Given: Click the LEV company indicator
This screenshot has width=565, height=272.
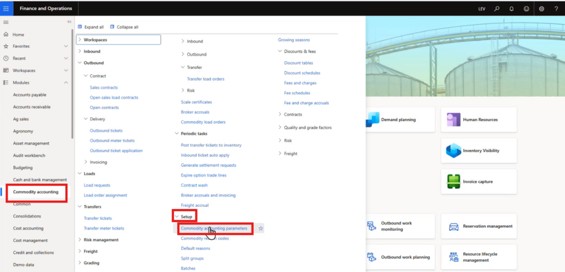Looking at the screenshot, I should tap(482, 9).
